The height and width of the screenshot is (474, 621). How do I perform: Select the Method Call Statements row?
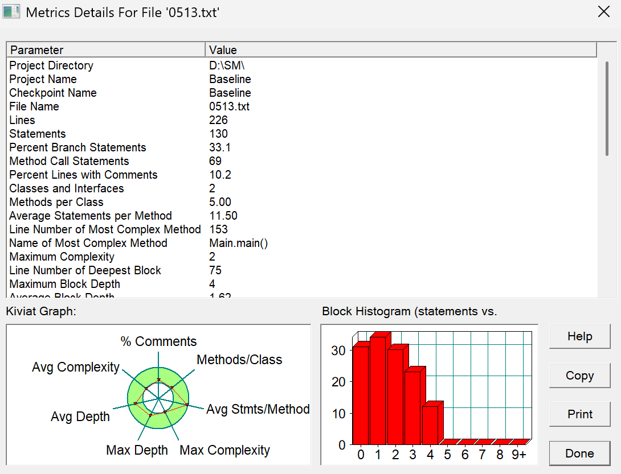(x=302, y=161)
